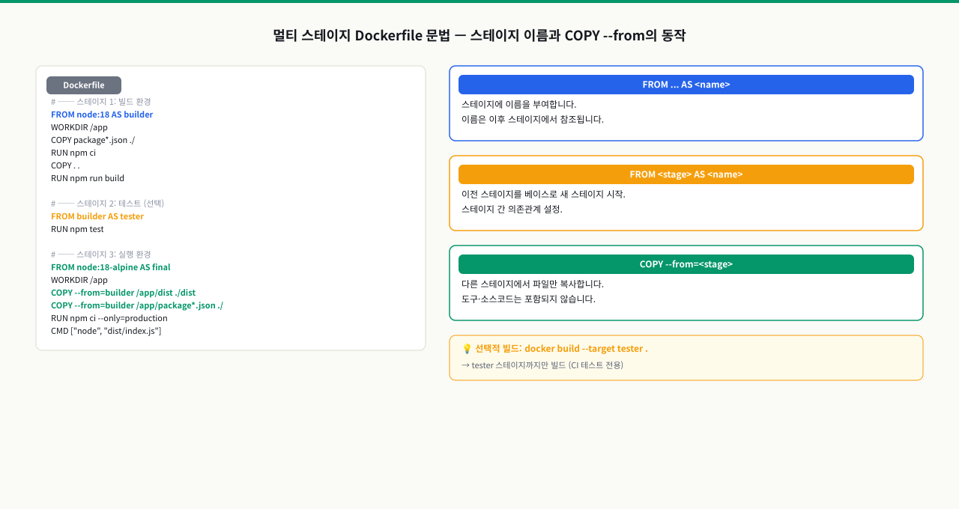This screenshot has height=509, width=959.
Task: Click the first 'WORKDIR /app' line under builder
Action: pos(79,127)
